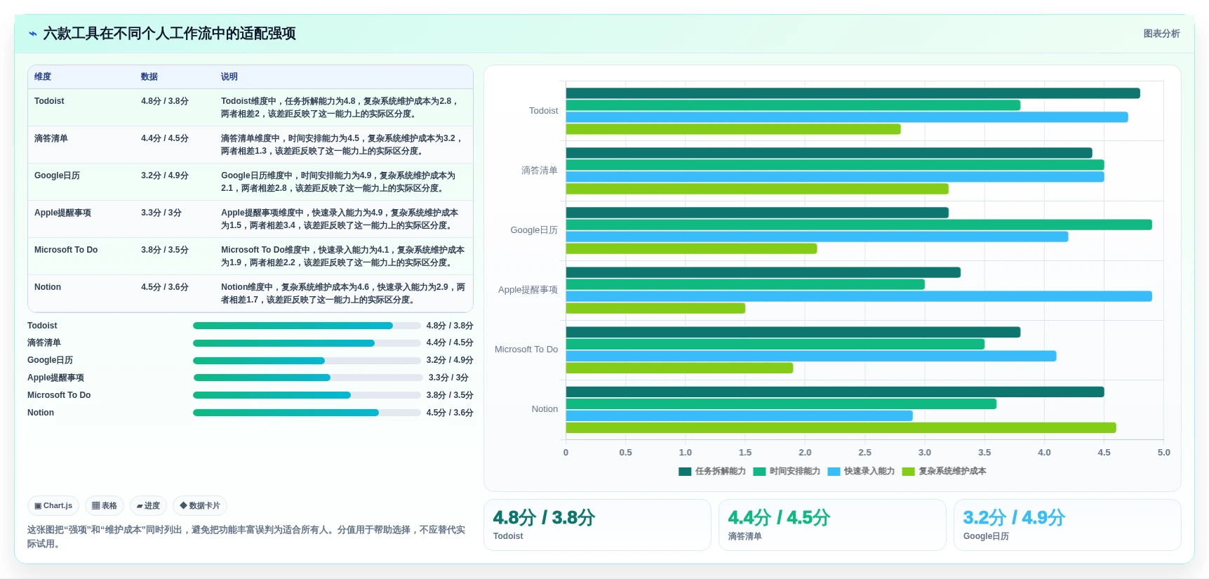
Task: Open the 滴答清单 4.4分 / 4.5分 data card
Action: (x=832, y=525)
